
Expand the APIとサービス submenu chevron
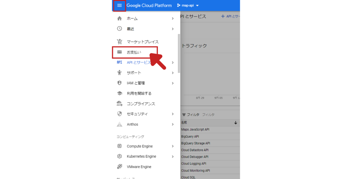[x=173, y=62]
